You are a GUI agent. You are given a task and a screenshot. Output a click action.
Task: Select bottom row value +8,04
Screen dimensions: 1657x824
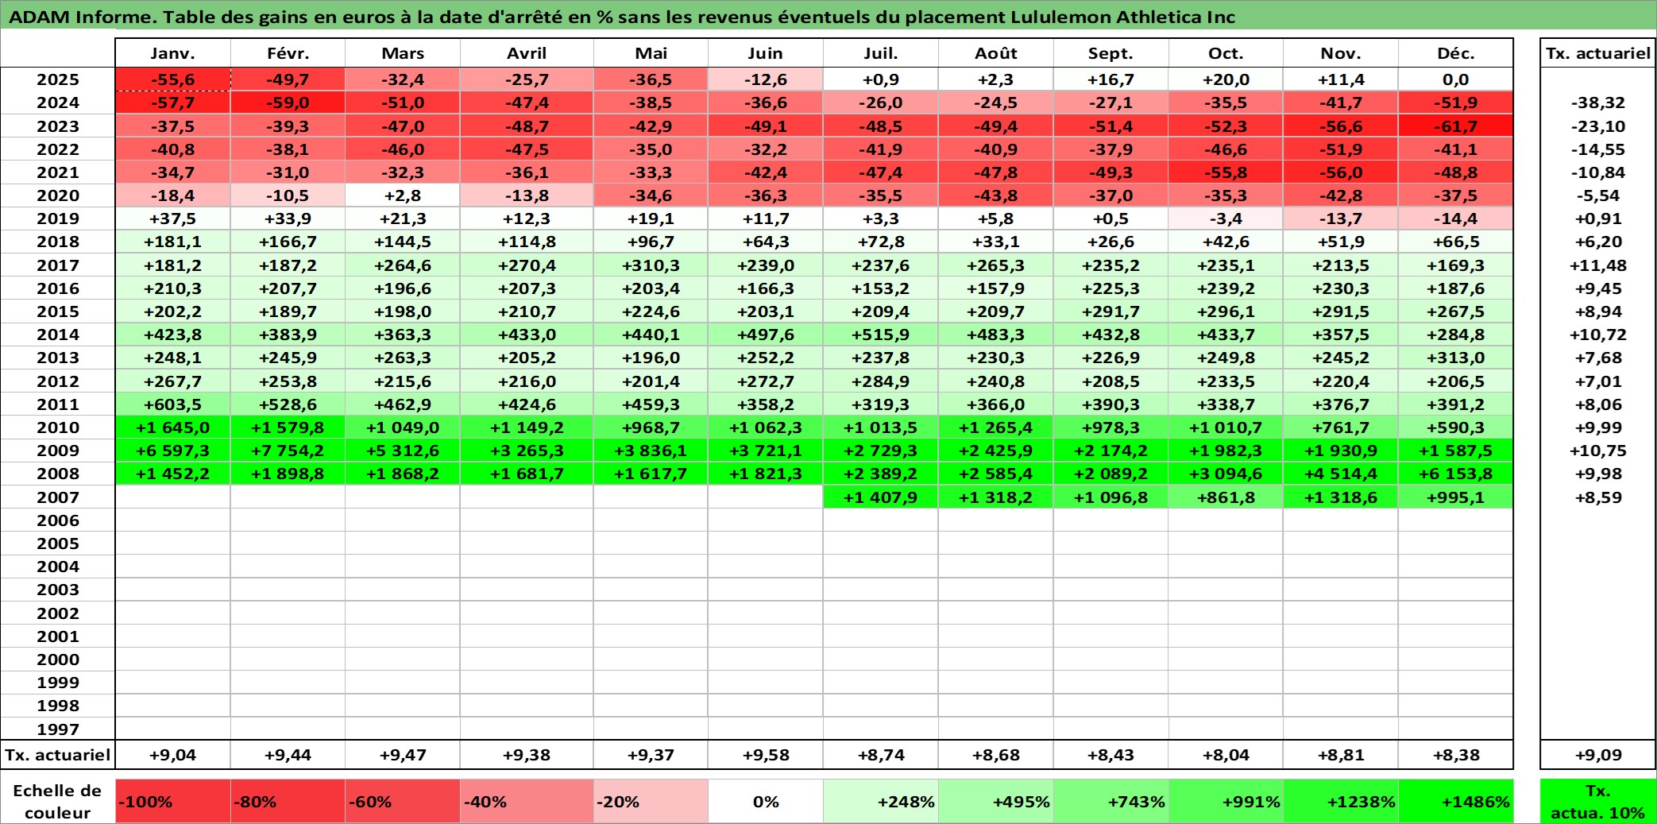1226,755
